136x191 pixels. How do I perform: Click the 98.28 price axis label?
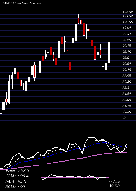(127, 40)
